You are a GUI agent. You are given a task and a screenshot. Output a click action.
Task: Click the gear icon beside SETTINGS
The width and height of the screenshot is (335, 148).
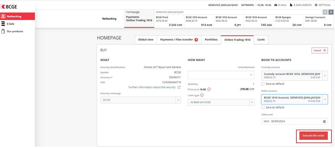coord(316,5)
